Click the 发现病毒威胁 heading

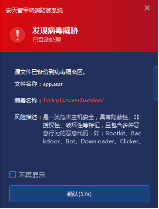[x=55, y=30]
